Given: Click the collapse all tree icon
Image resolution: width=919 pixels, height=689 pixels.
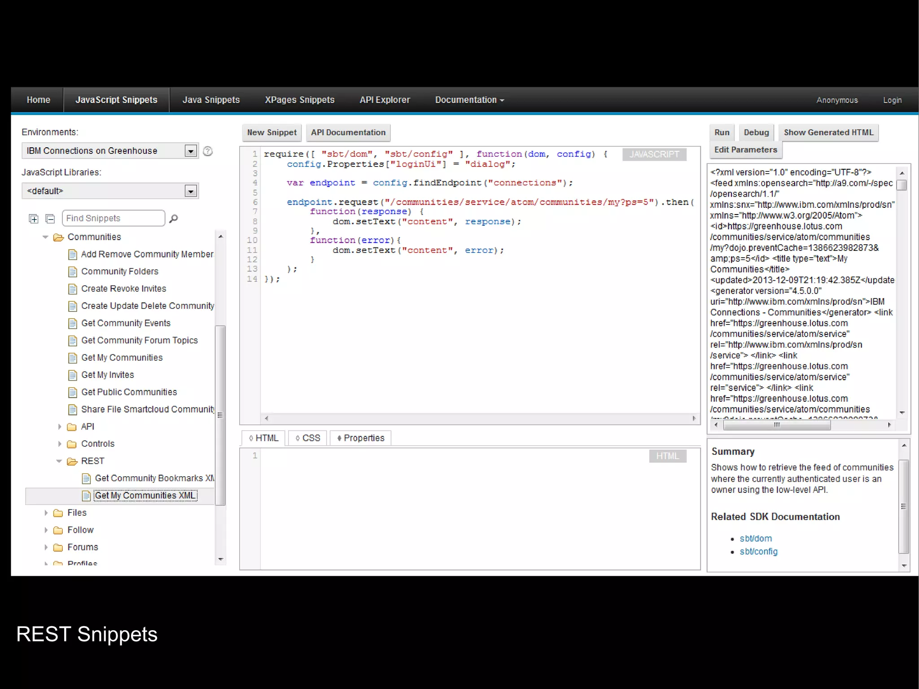Looking at the screenshot, I should pos(50,219).
